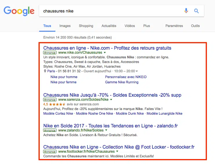Expand dropdown arrow next to www.nike.com/Chaussures
The height and width of the screenshot is (164, 215).
[x=105, y=53]
